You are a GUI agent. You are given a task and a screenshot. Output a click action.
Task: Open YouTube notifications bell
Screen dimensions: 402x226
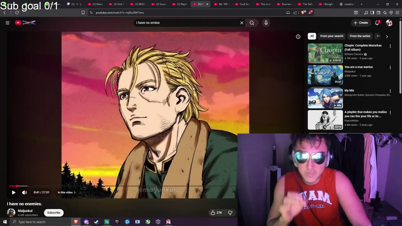tap(378, 23)
